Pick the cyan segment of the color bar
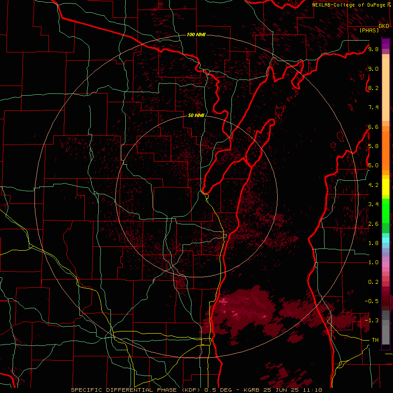Screen dimensions: 393x393 pos(386,240)
